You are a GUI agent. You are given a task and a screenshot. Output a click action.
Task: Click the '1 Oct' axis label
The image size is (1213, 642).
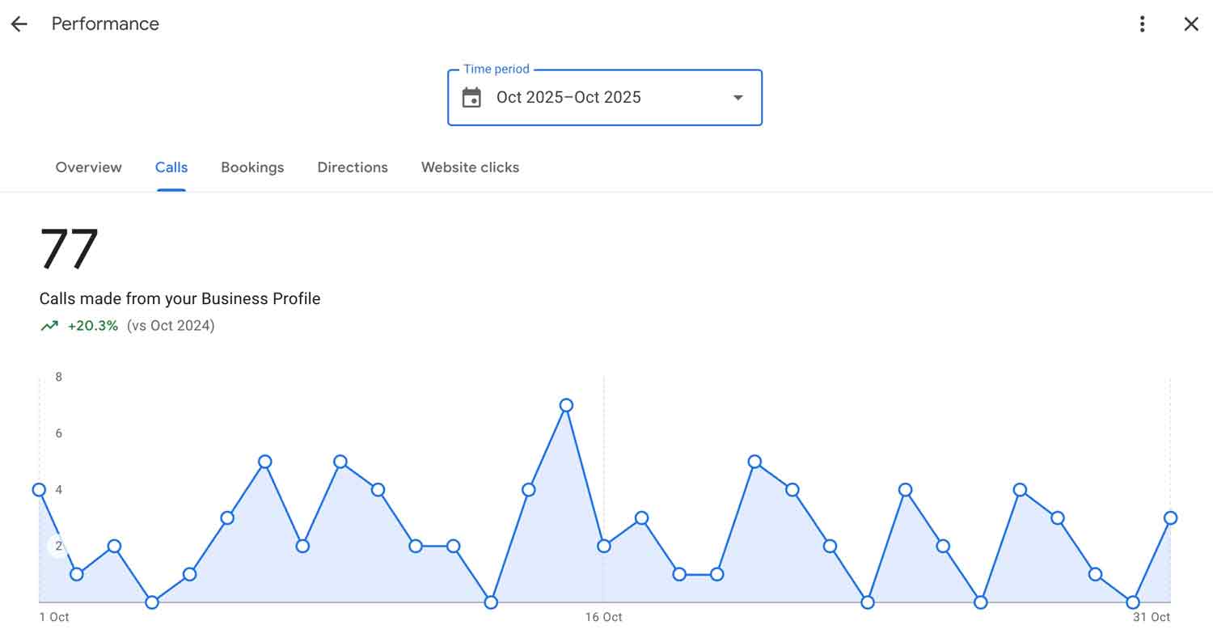54,617
